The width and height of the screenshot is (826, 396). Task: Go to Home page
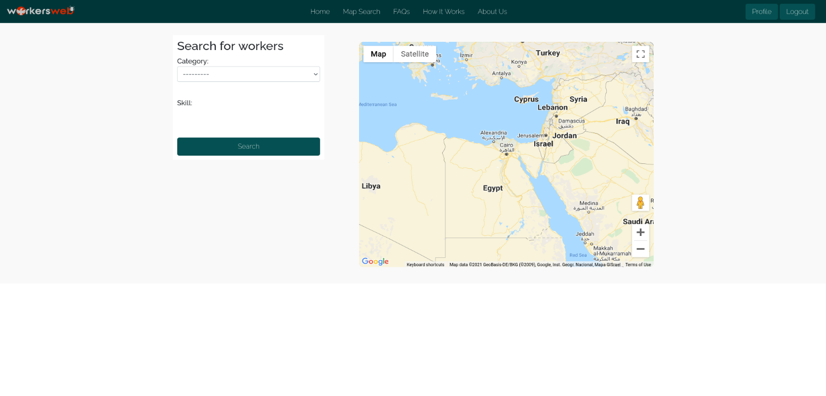(x=320, y=12)
